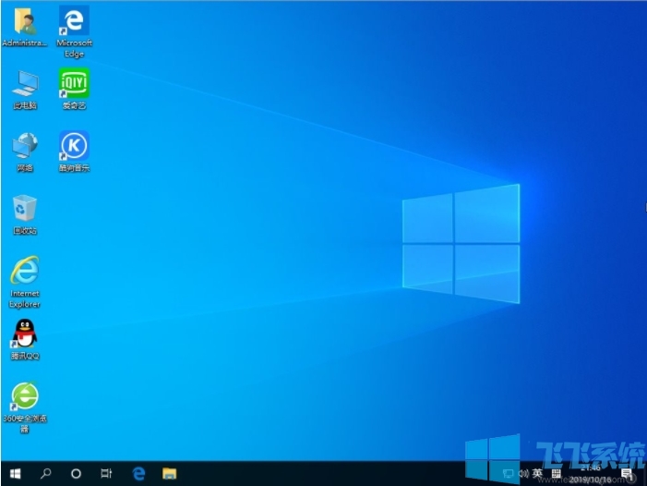Open Cortana from the taskbar circle
The width and height of the screenshot is (647, 486).
[76, 473]
